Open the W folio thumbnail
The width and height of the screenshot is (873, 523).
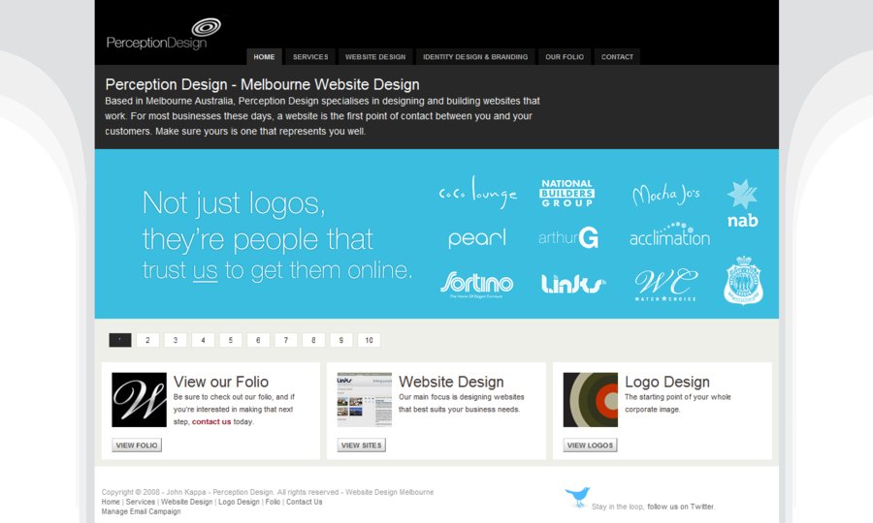click(139, 400)
